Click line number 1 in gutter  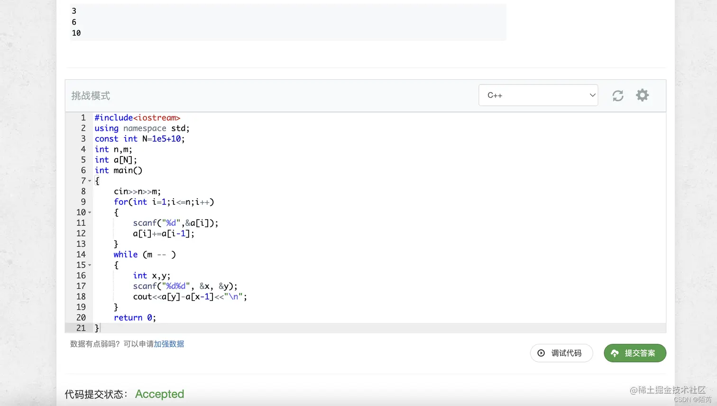pos(83,118)
